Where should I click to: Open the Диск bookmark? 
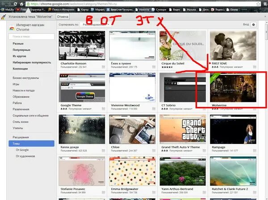[204, 10]
